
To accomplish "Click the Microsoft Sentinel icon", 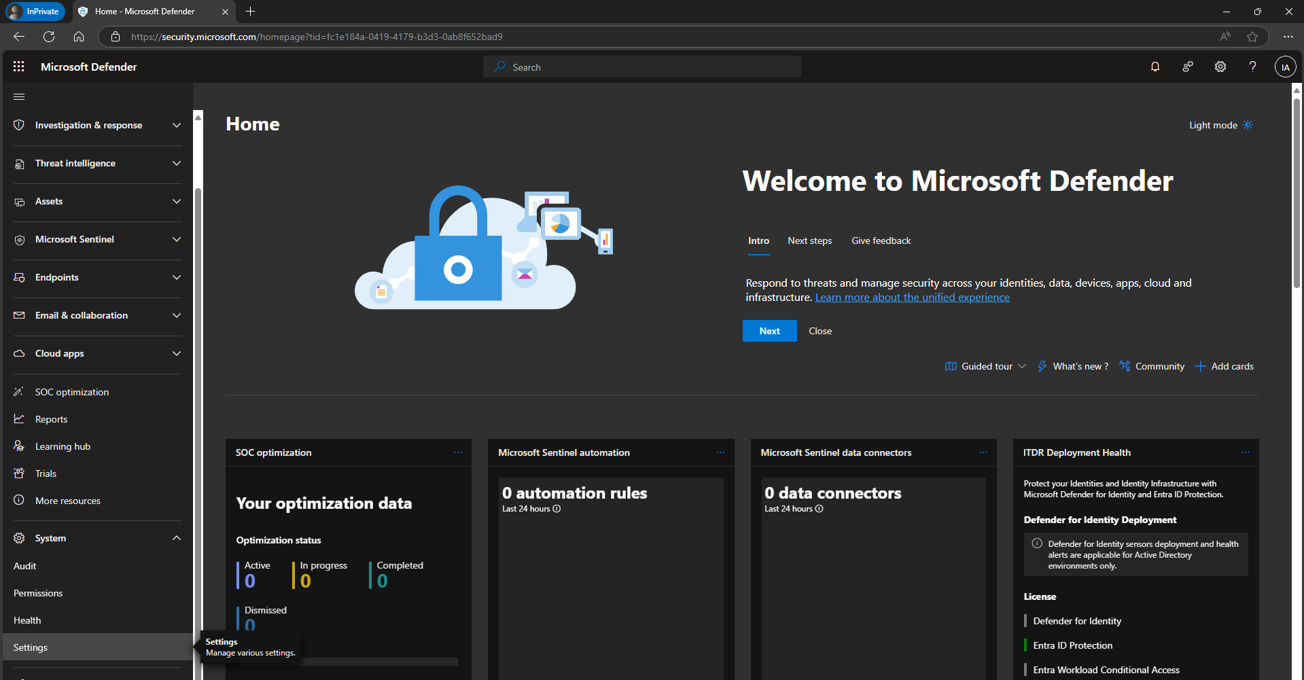I will pyautogui.click(x=19, y=239).
